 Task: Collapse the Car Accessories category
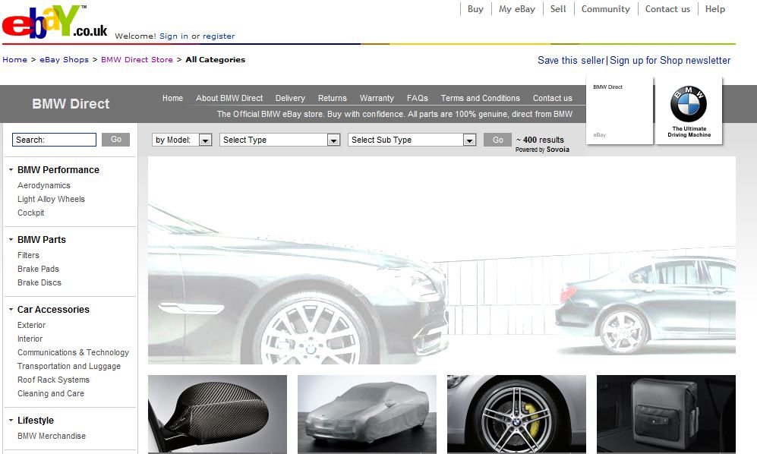[x=11, y=309]
